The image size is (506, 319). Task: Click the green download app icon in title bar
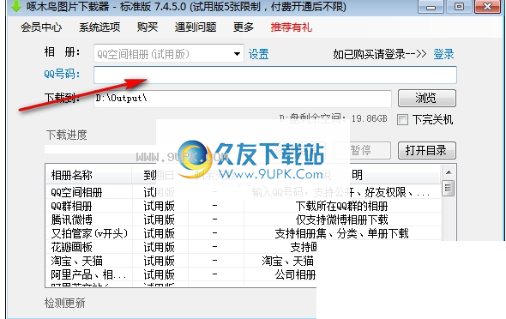pyautogui.click(x=15, y=6)
